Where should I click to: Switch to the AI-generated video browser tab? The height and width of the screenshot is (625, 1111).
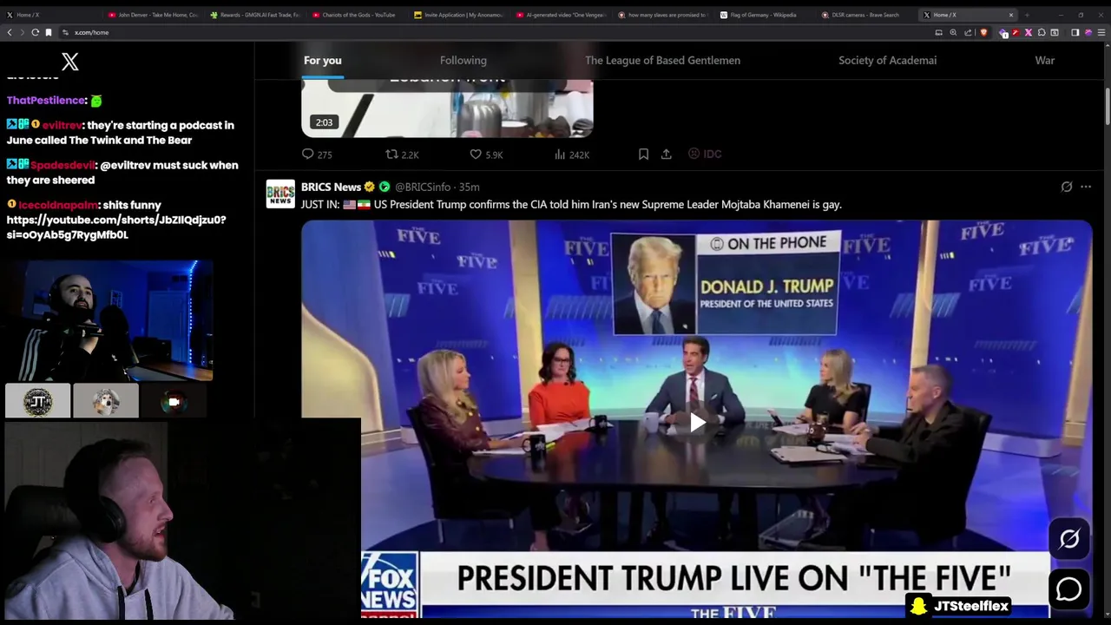(x=561, y=15)
